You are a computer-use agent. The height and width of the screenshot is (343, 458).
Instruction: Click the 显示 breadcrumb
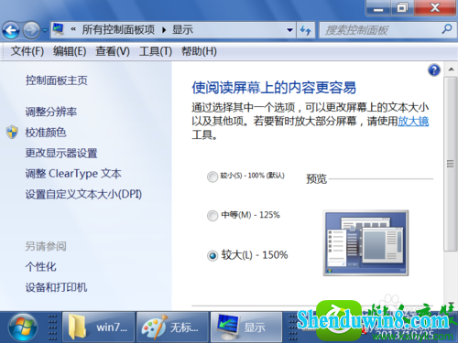click(x=182, y=30)
